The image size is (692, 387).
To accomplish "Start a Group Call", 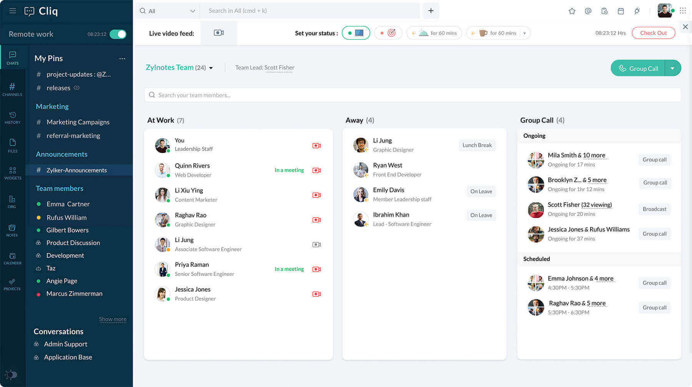I will click(638, 68).
